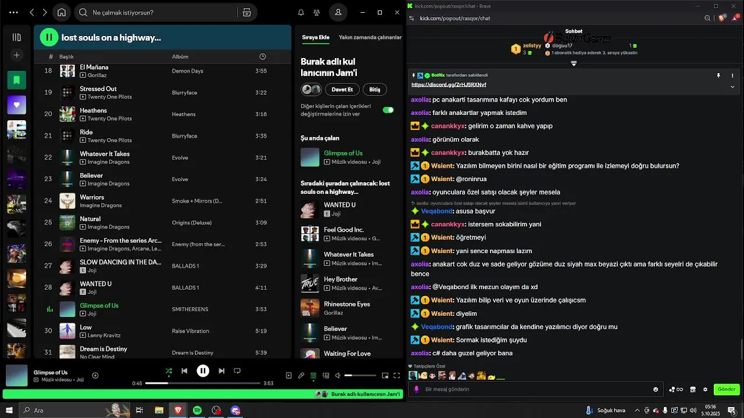This screenshot has height=418, width=744.
Task: Switch to Yakın zamanda çalınanlar tab
Action: coord(370,37)
